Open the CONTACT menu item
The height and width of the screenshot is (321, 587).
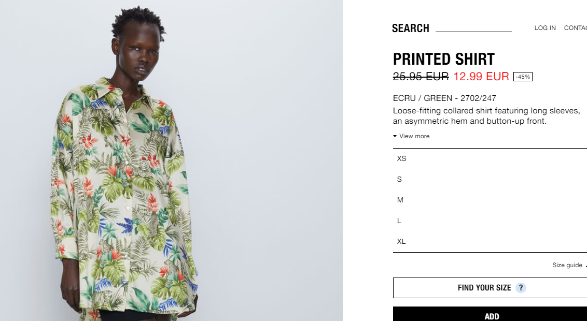576,28
